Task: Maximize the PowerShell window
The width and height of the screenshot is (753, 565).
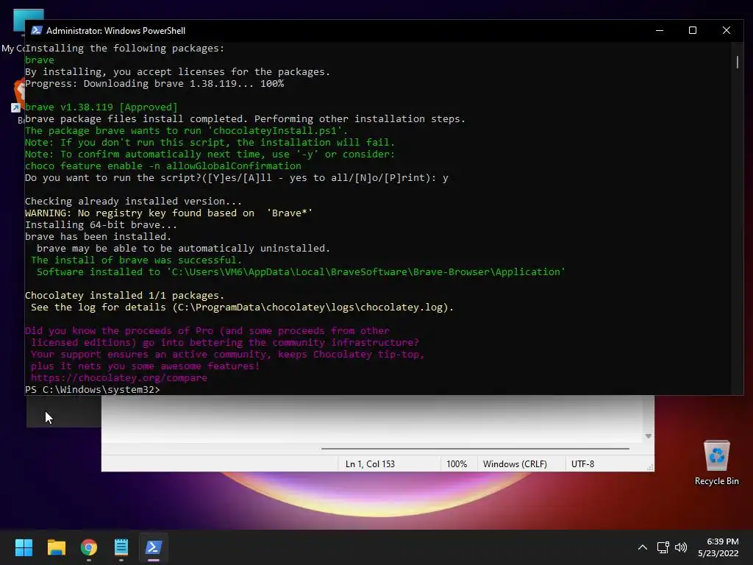Action: (693, 30)
